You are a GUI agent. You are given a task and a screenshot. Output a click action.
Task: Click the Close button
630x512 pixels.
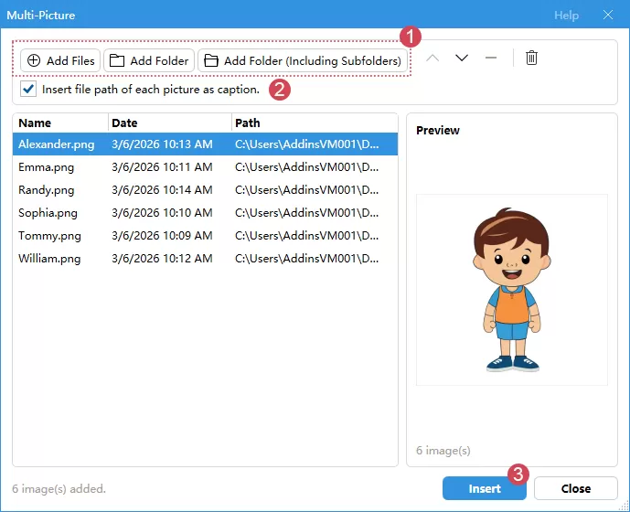(576, 489)
